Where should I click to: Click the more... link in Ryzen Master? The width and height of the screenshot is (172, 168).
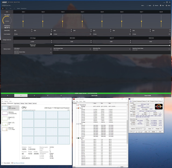(143, 5)
